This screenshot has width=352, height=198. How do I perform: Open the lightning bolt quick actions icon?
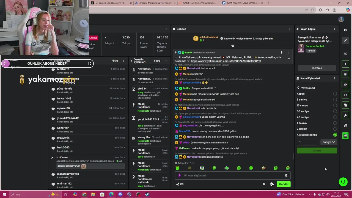[345, 64]
